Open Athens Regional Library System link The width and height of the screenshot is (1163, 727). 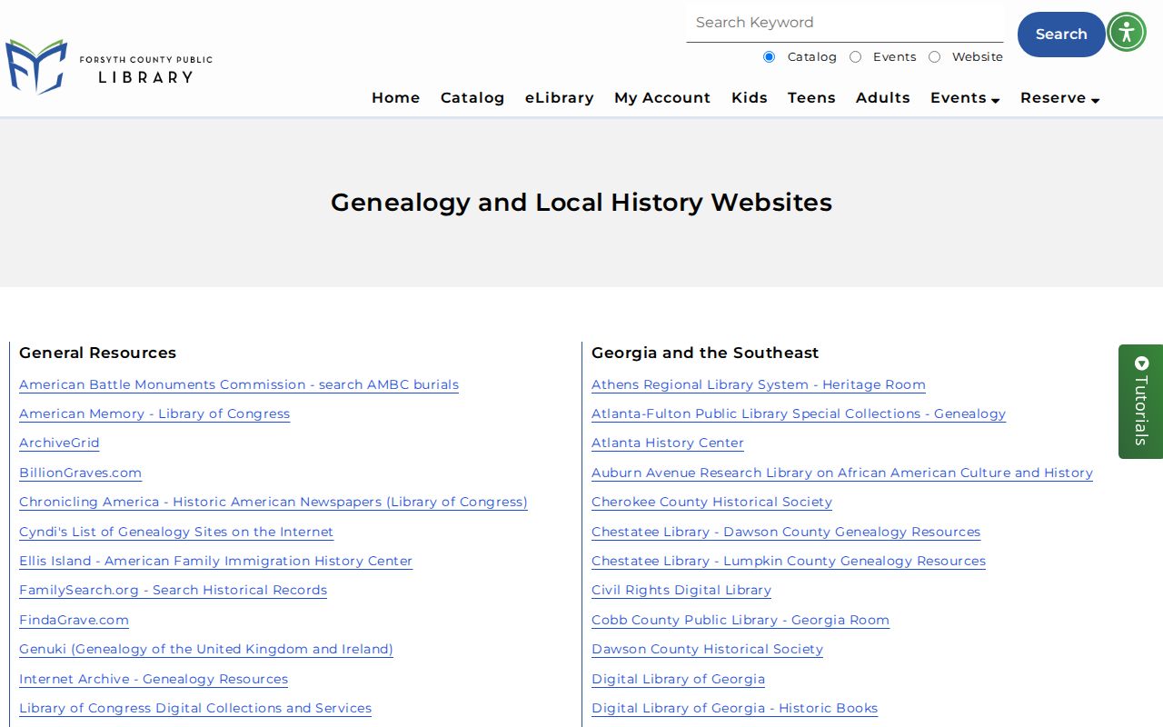pos(759,384)
